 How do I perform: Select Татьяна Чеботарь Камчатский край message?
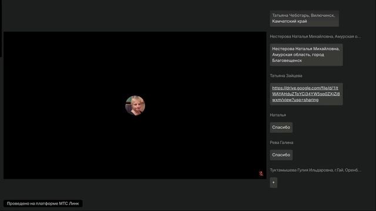click(x=304, y=18)
